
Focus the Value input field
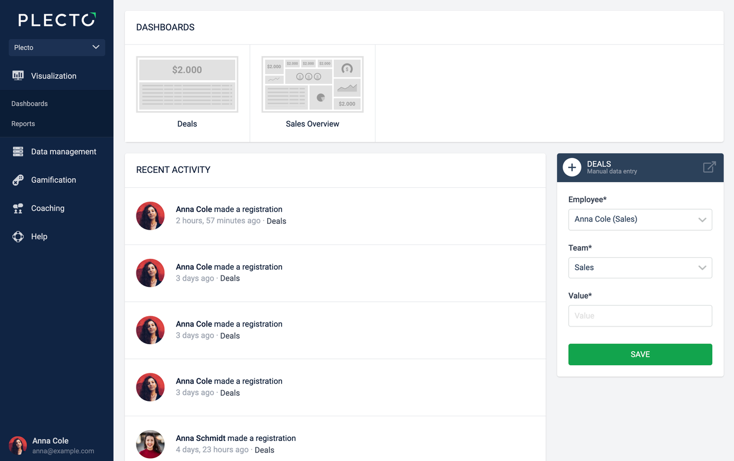[x=640, y=316]
